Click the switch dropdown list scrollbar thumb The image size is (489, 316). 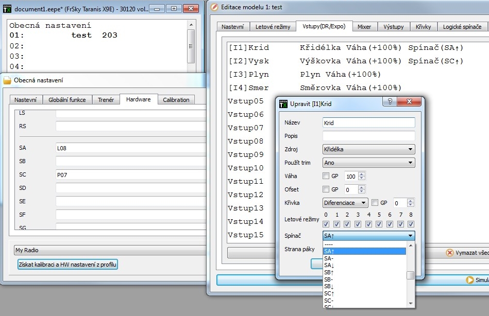tap(410, 275)
